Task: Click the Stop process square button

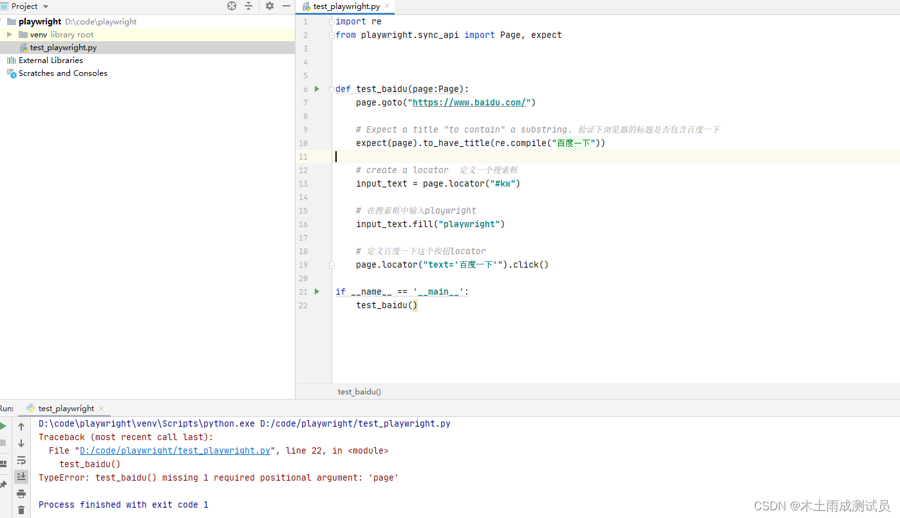Action: point(3,443)
